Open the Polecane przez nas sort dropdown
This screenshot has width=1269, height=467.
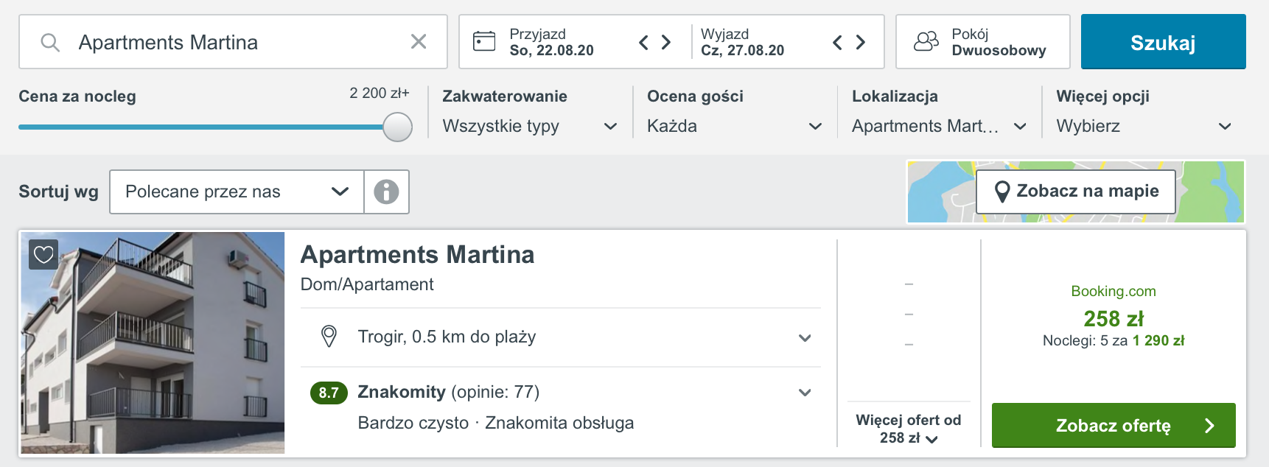237,192
